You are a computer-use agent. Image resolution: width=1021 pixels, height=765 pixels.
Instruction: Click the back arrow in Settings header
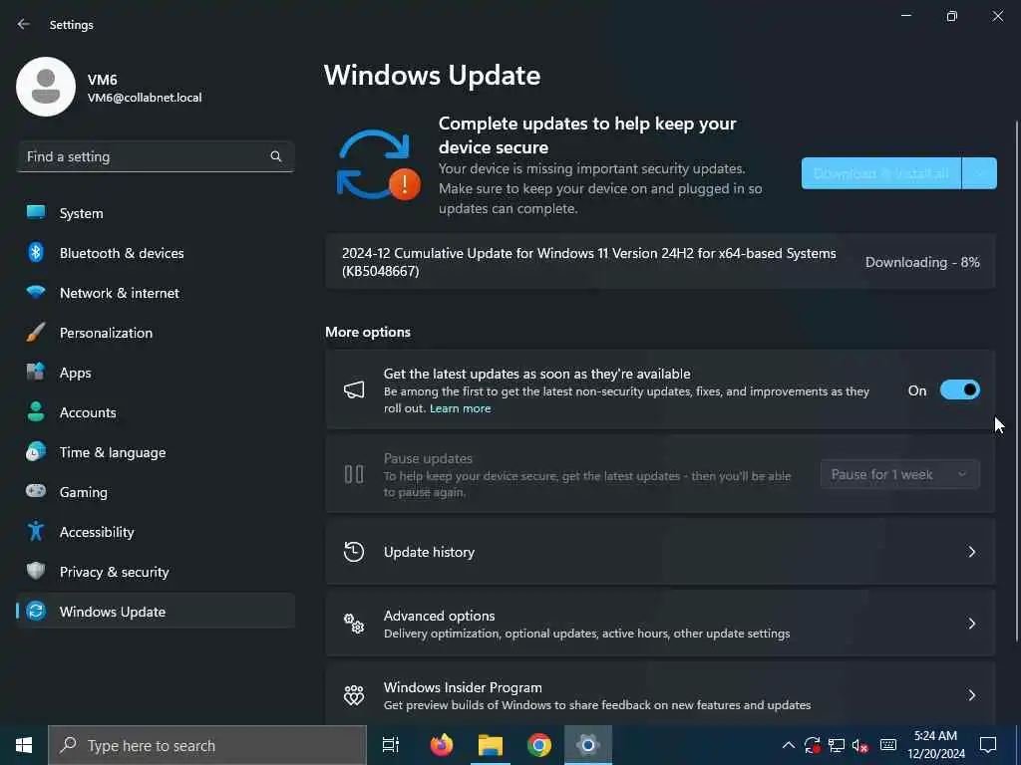coord(24,24)
